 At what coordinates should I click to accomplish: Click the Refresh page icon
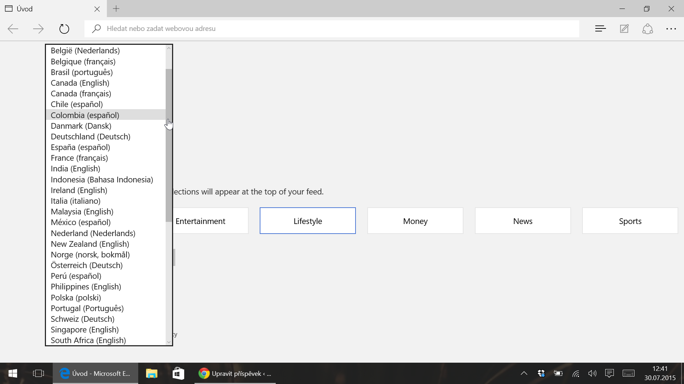pyautogui.click(x=64, y=29)
